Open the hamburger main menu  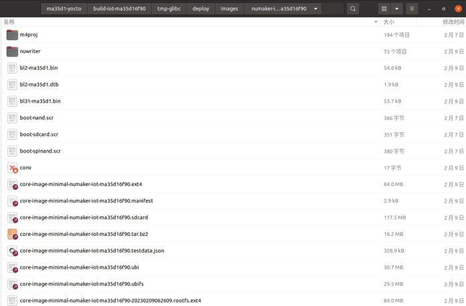click(413, 9)
